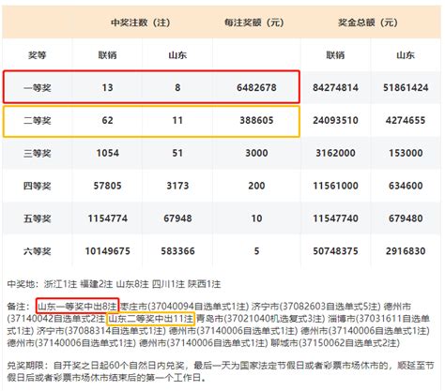Click the 山东 total 2916830
This screenshot has width=445, height=391.
tap(406, 251)
